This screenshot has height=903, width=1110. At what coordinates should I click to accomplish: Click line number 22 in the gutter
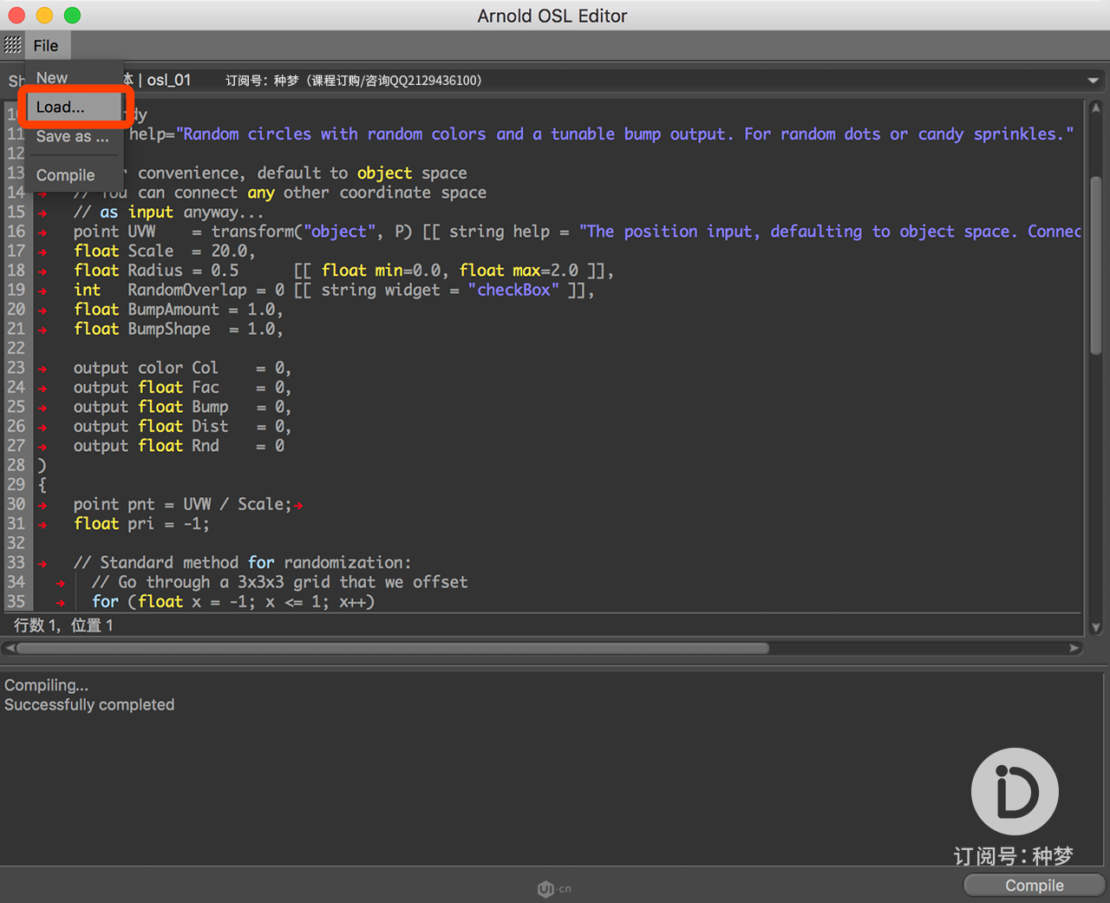(x=16, y=349)
